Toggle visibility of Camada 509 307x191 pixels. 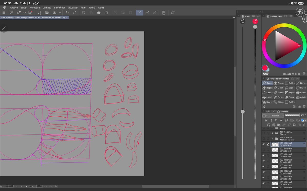[264, 155]
